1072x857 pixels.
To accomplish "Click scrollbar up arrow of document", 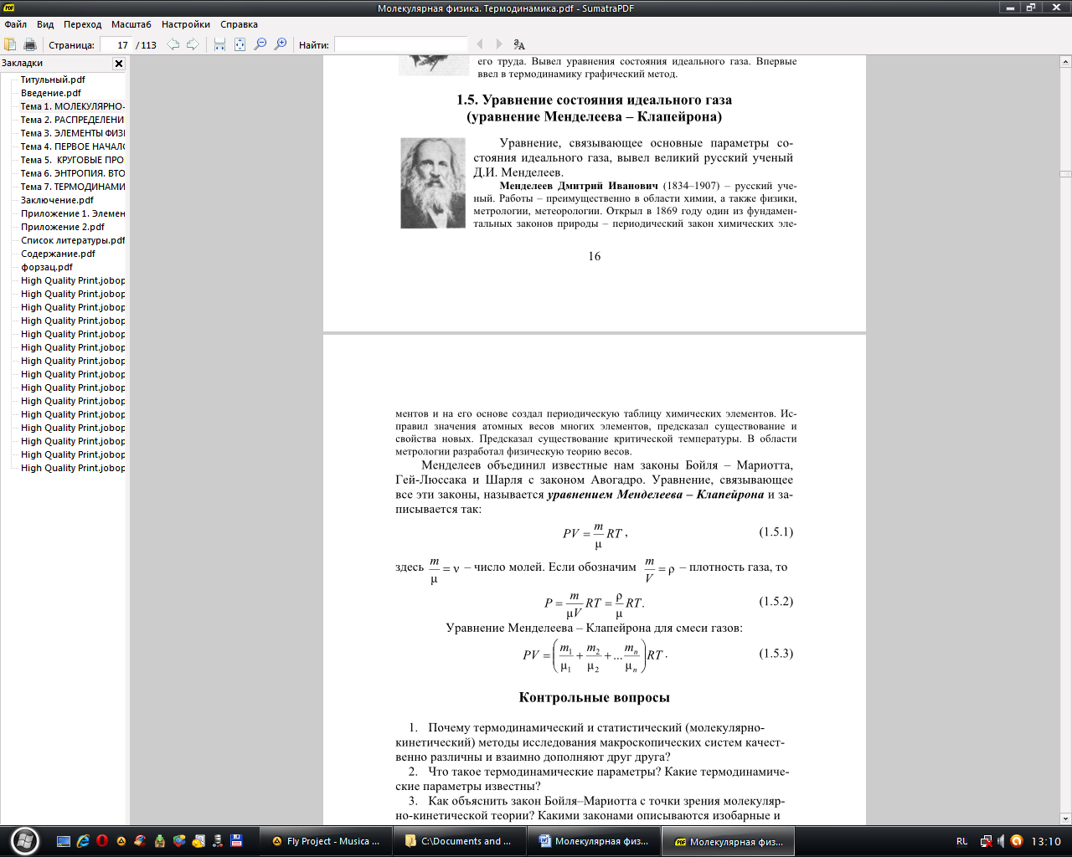I will (1065, 62).
